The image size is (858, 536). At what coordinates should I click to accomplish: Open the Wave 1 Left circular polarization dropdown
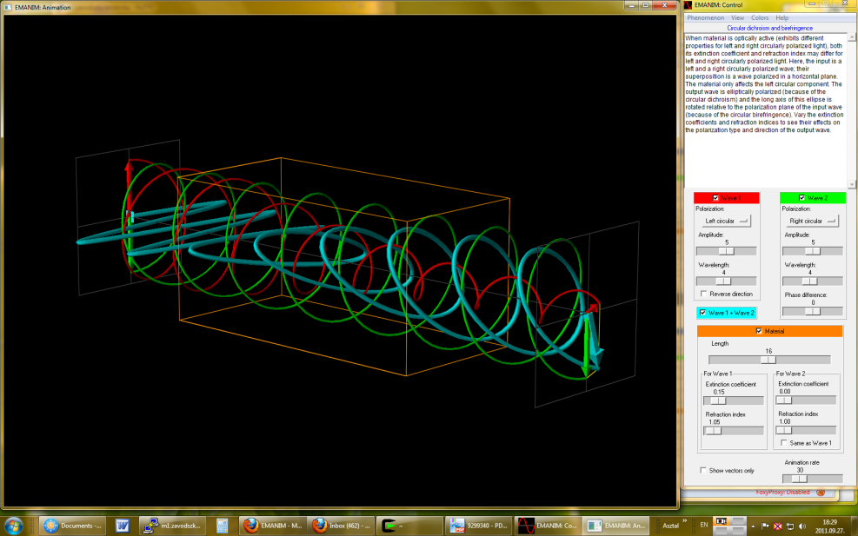(x=723, y=222)
